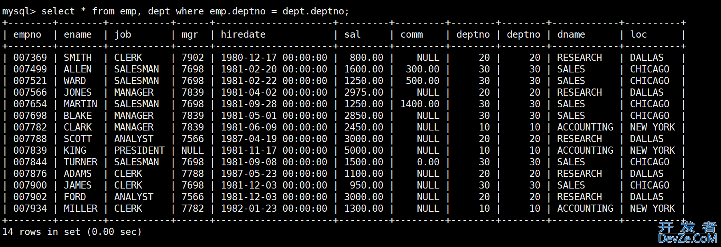This screenshot has width=721, height=247.
Task: Select mgr value 7902
Action: [193, 58]
